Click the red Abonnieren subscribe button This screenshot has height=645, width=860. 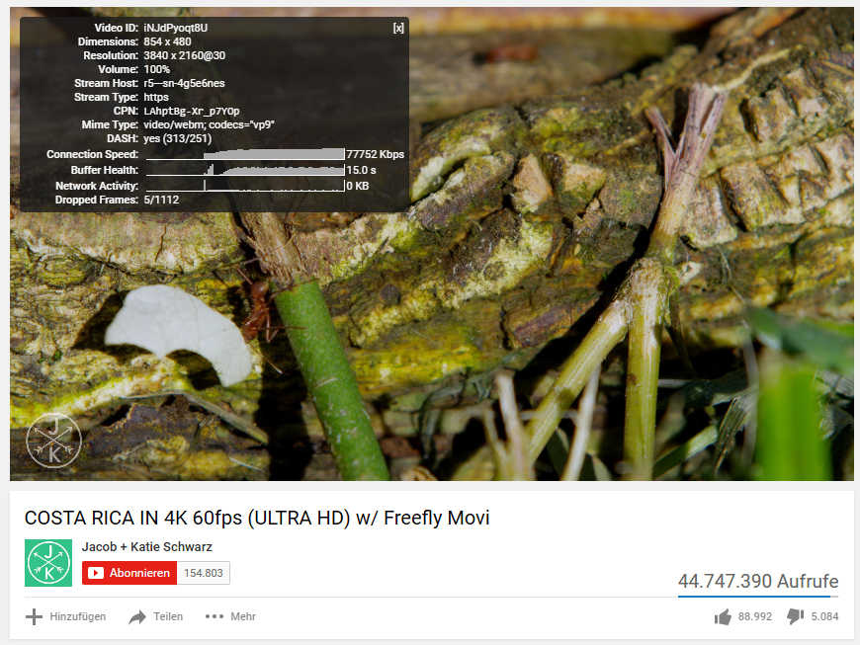(129, 573)
